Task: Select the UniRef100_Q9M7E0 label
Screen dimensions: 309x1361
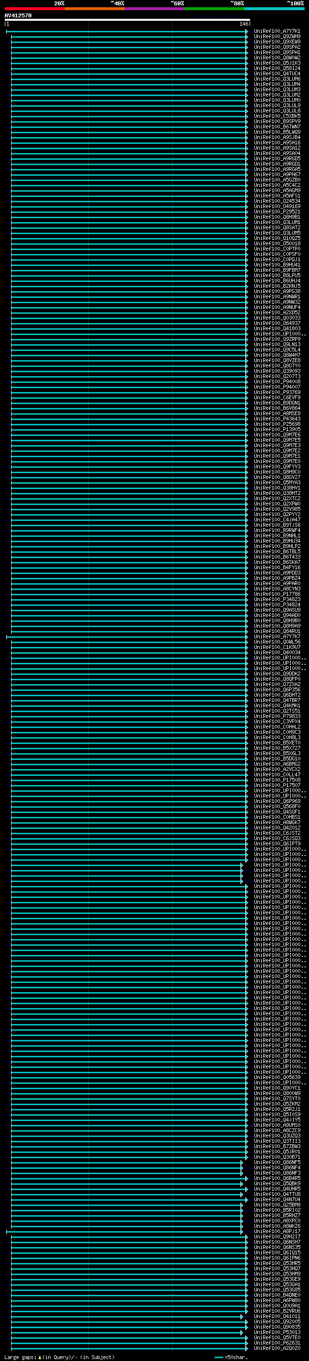Action: 277,461
